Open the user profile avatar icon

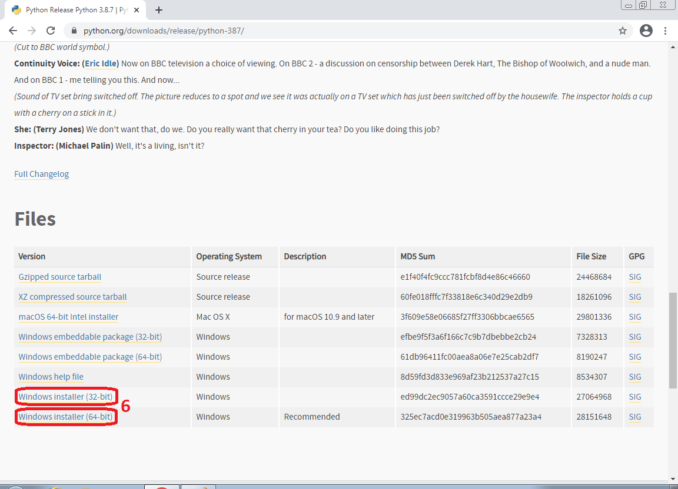click(x=646, y=31)
